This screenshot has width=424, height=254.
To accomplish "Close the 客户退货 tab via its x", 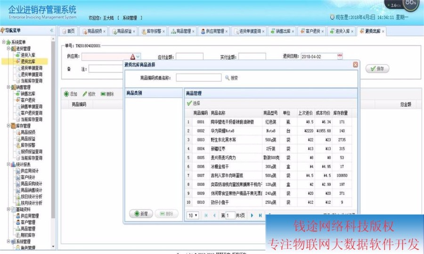I will 323,32.
